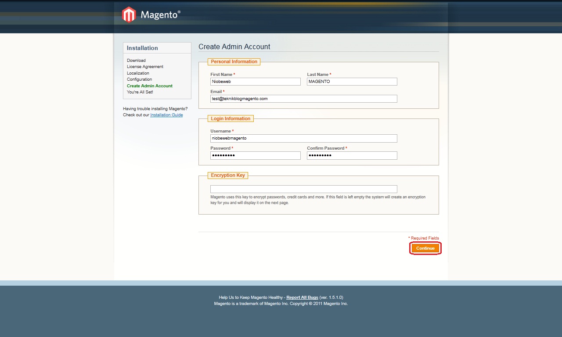Click the Create Admin Account page heading
Image resolution: width=562 pixels, height=337 pixels.
pyautogui.click(x=234, y=47)
